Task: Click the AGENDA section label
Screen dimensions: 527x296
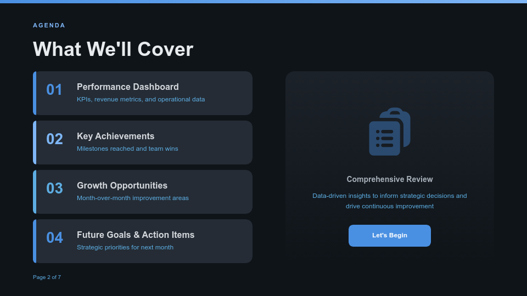Action: pyautogui.click(x=49, y=25)
